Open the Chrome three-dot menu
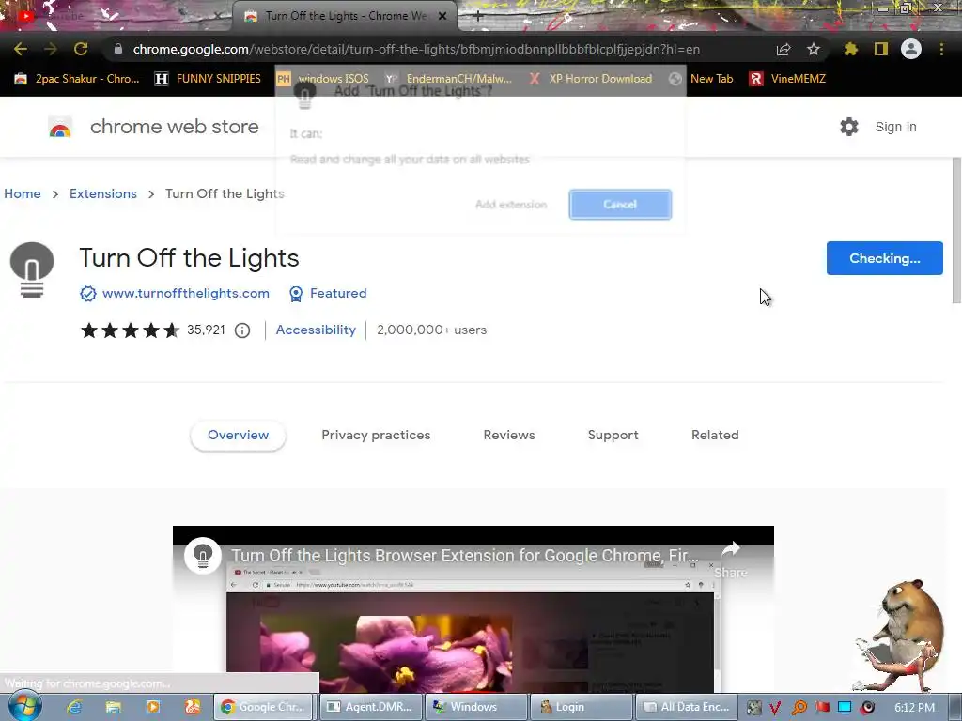 (941, 49)
